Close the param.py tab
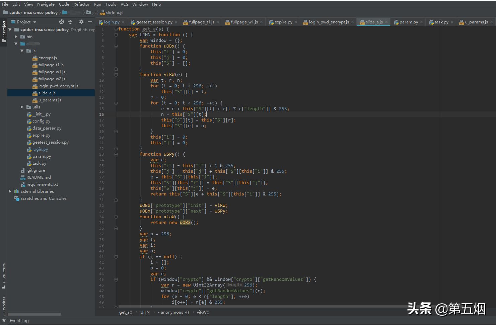The height and width of the screenshot is (325, 496). pyautogui.click(x=421, y=22)
